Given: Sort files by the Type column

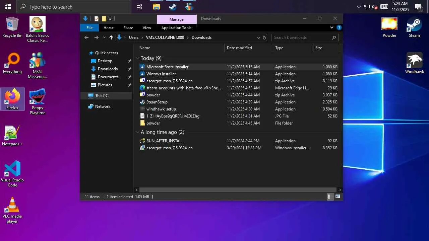Looking at the screenshot, I should 293,48.
